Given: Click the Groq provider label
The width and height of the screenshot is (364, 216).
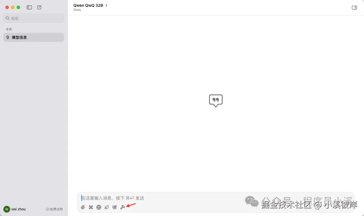Looking at the screenshot, I should click(x=77, y=10).
